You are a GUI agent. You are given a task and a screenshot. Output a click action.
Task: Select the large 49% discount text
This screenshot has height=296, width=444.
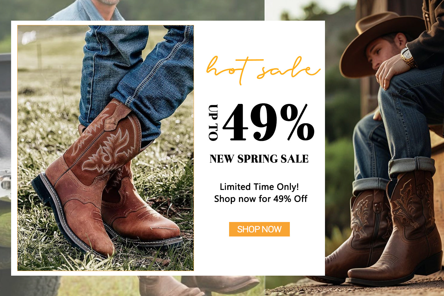tap(269, 122)
